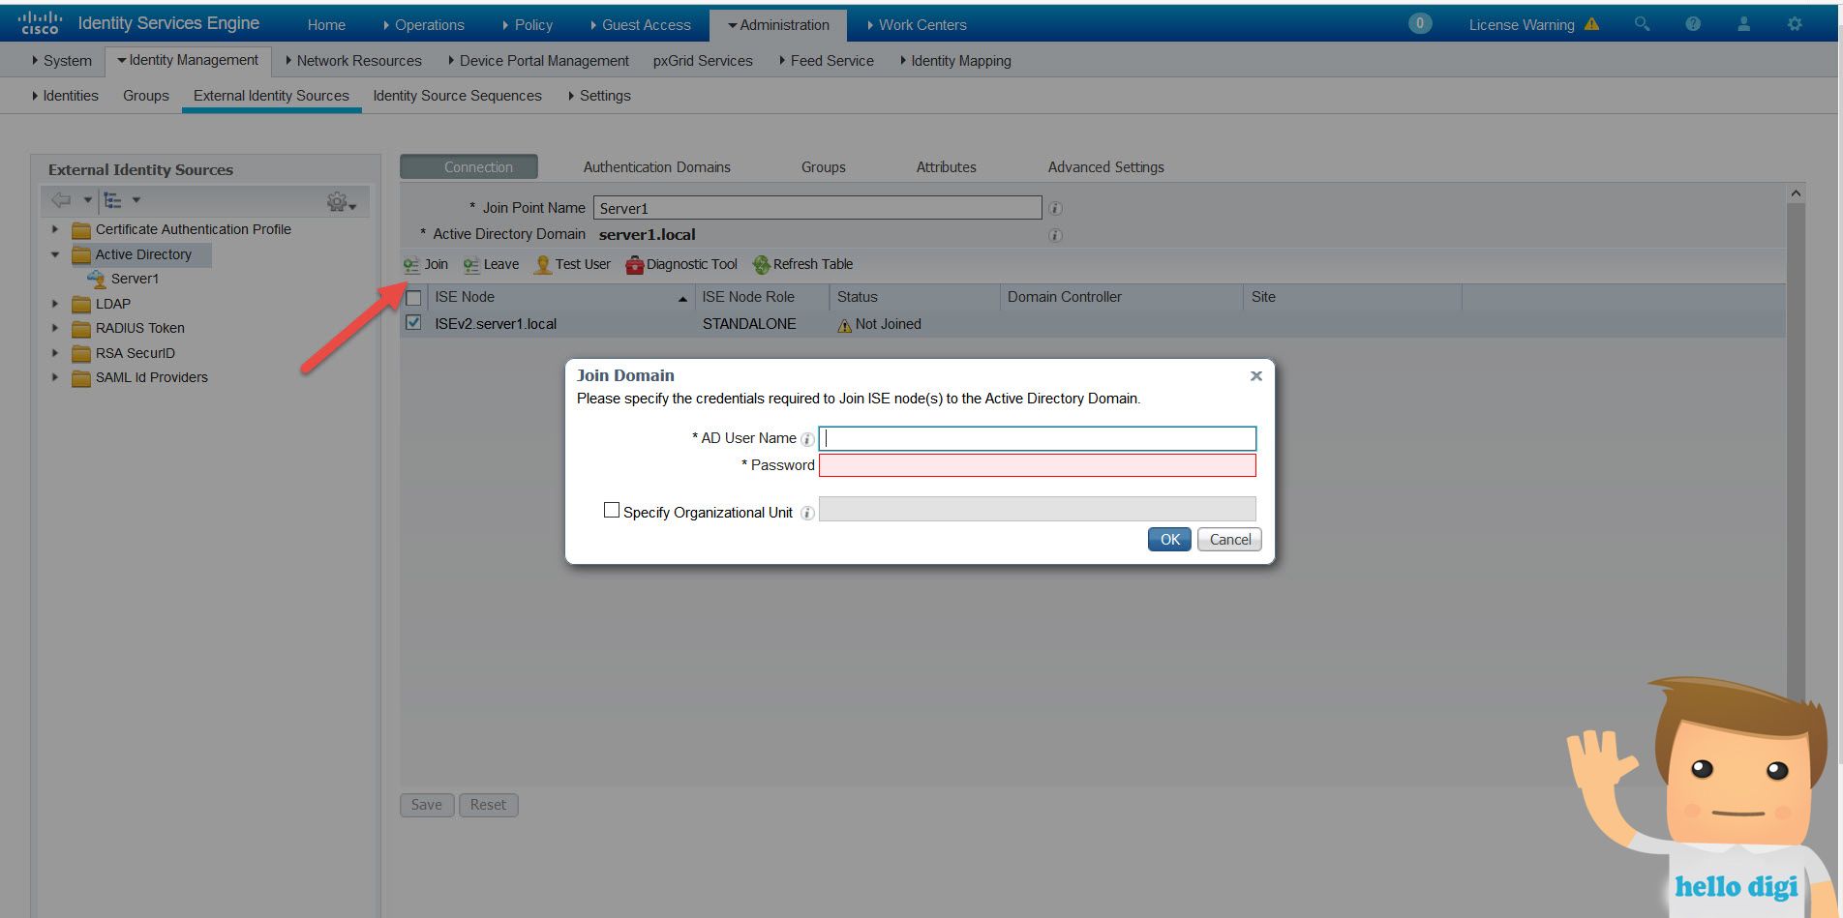
Task: Open the user account icon in the header
Action: [1743, 24]
